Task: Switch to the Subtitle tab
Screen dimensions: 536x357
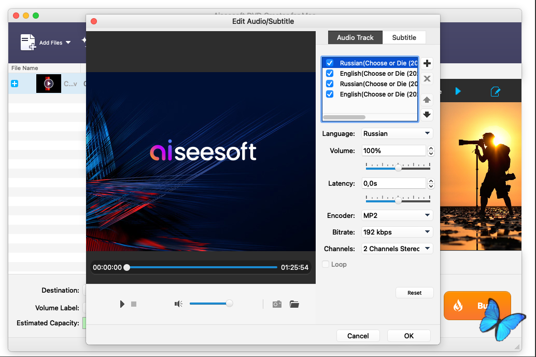Action: (404, 37)
